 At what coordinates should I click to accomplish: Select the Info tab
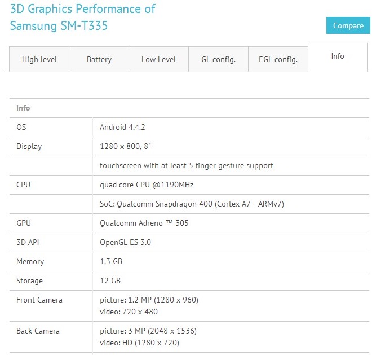pos(338,56)
